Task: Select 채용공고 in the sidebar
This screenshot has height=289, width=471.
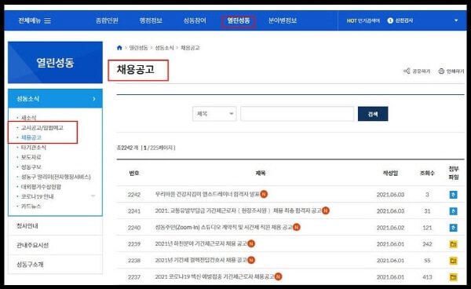Action: 31,137
